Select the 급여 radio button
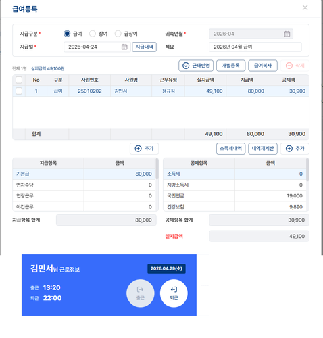This screenshot has height=338, width=323. tap(67, 34)
